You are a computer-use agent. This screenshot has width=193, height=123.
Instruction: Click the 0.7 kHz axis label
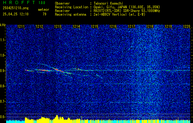(3, 101)
